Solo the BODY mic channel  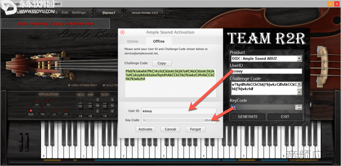(x=112, y=100)
